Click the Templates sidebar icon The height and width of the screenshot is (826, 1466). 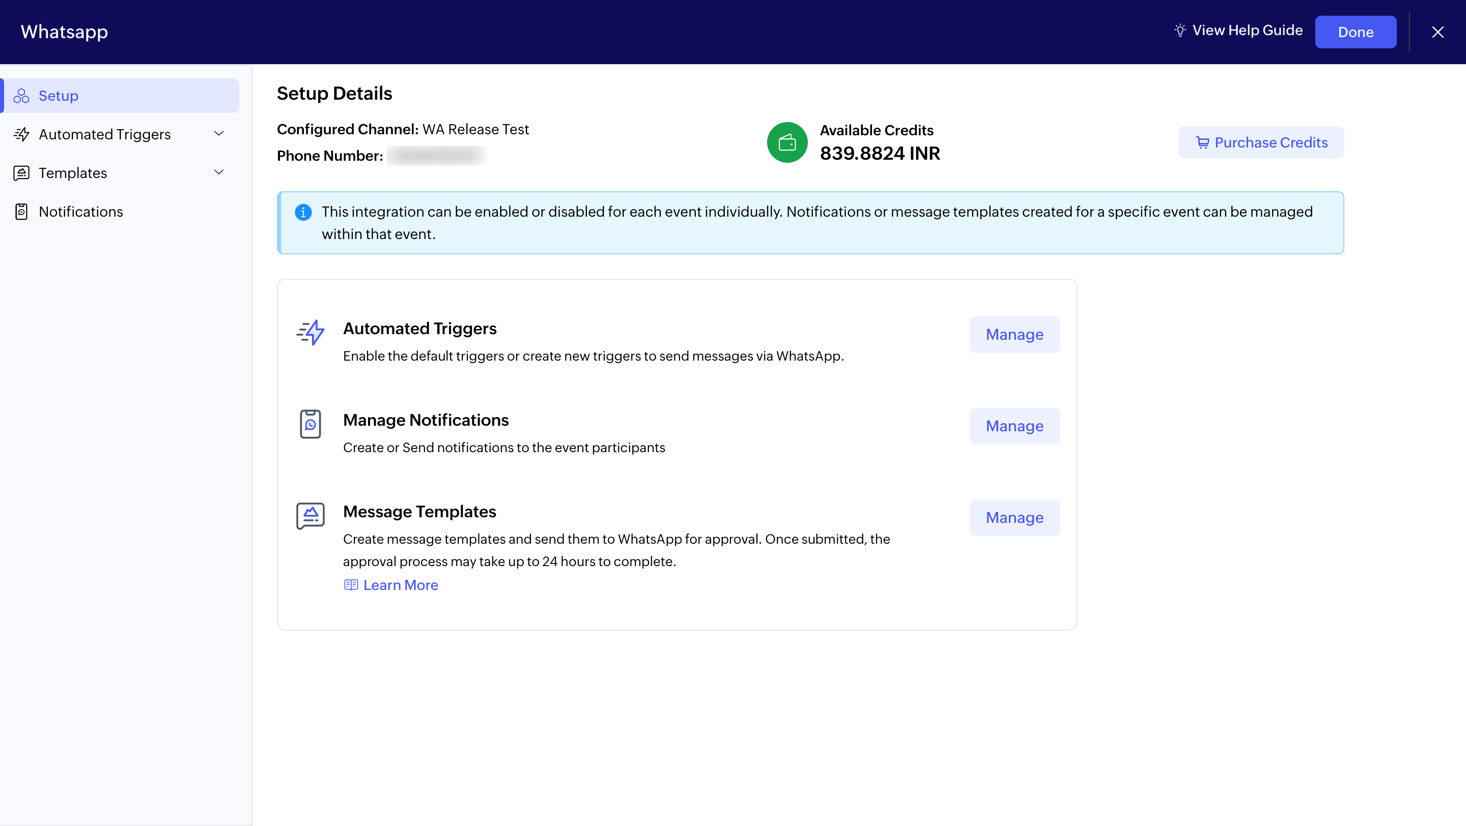(21, 173)
